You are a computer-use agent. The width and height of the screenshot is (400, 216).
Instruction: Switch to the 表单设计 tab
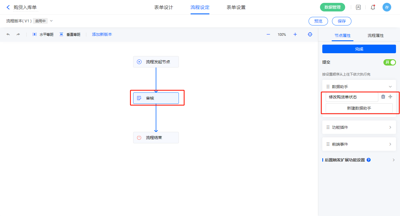164,7
